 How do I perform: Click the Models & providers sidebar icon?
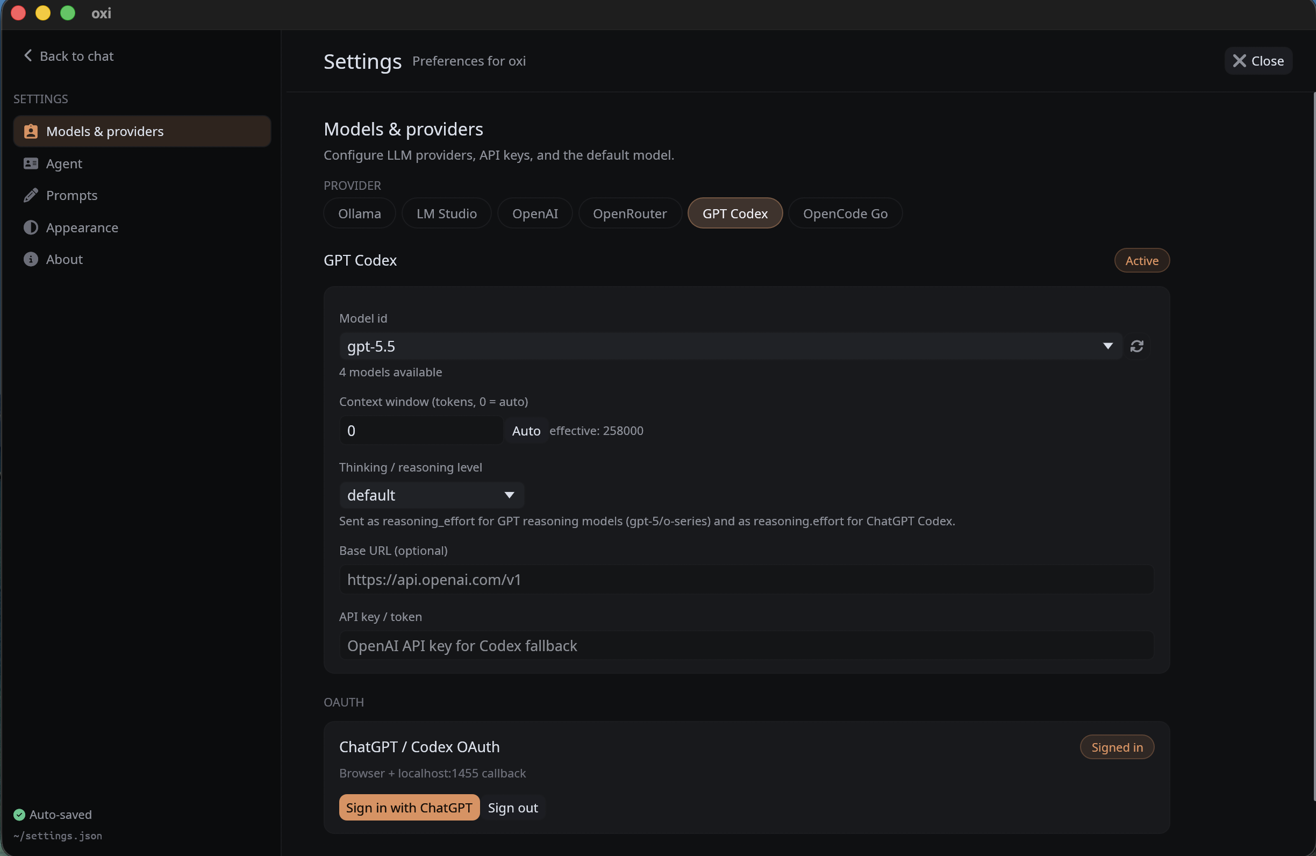pos(31,131)
